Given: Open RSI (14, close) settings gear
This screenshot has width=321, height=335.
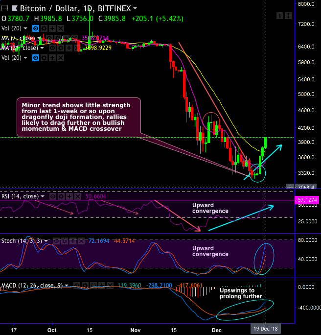Looking at the screenshot, I should point(61,196).
